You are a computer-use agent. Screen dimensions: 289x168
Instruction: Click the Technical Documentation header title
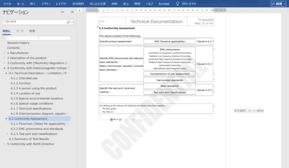(x=157, y=21)
